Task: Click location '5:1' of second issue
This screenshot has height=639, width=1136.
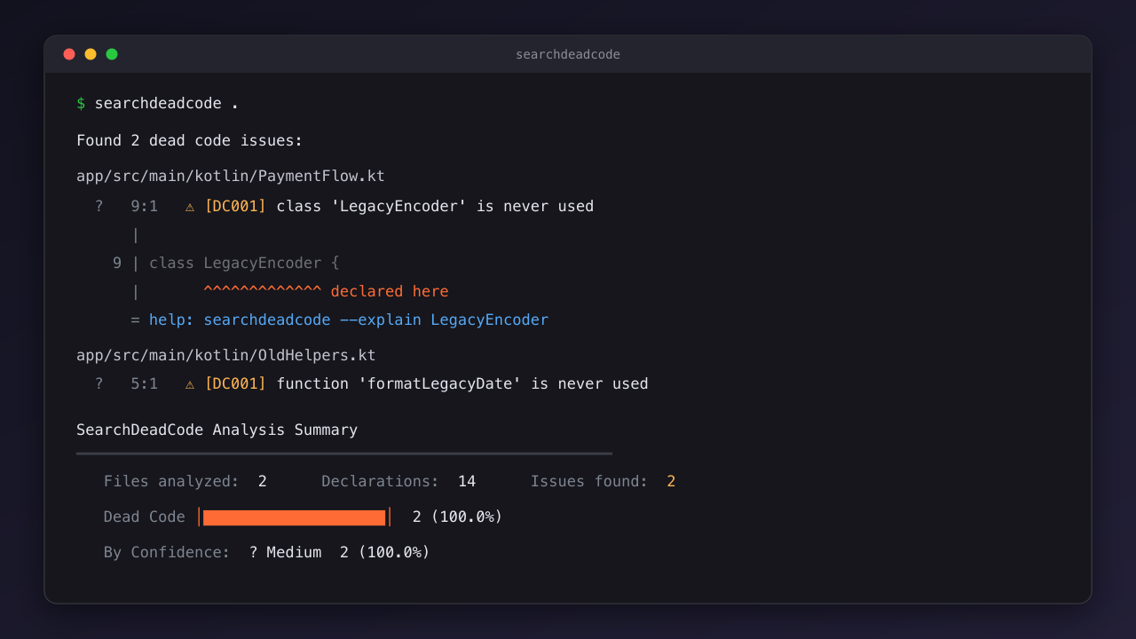Action: click(x=144, y=383)
